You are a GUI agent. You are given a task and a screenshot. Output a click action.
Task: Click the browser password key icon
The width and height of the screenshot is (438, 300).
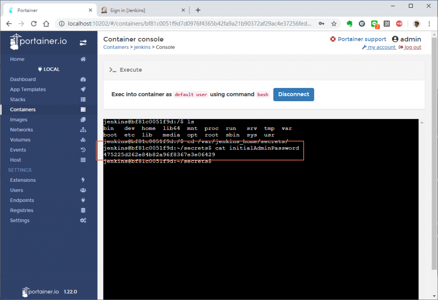pos(322,24)
